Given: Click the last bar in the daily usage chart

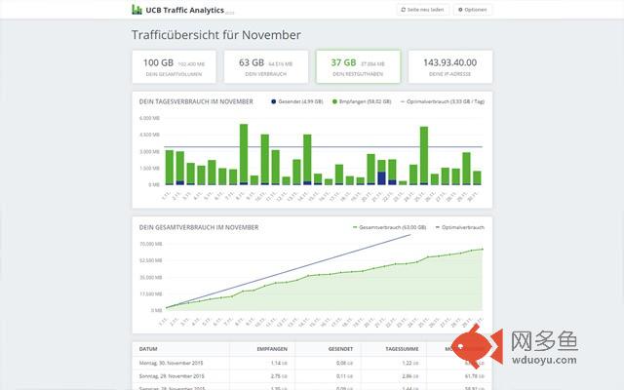Looking at the screenshot, I should [477, 178].
